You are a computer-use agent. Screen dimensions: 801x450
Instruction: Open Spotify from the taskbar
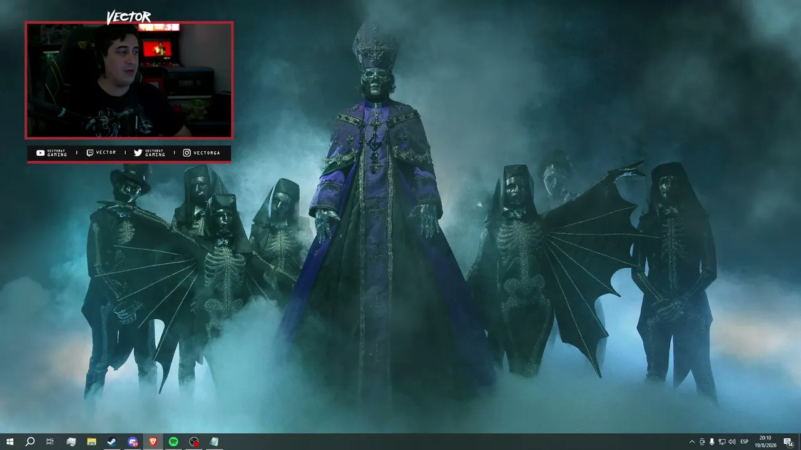(x=173, y=442)
